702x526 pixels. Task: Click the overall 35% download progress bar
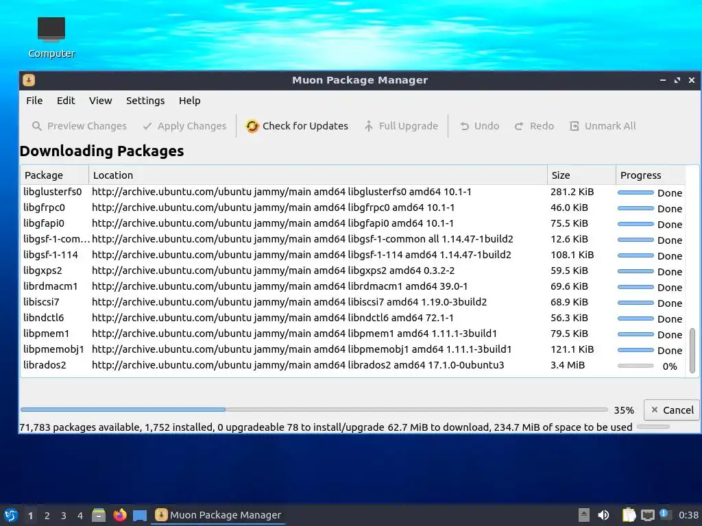point(314,410)
